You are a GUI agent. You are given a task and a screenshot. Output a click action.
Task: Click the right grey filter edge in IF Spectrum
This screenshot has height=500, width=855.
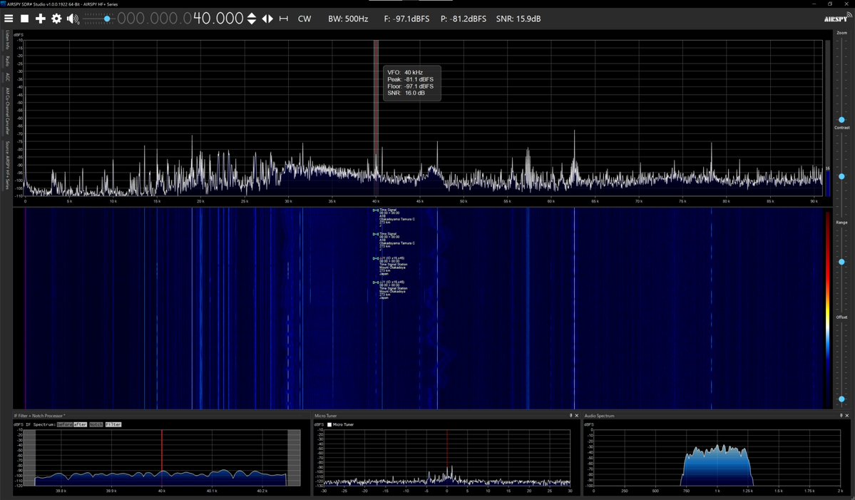294,457
